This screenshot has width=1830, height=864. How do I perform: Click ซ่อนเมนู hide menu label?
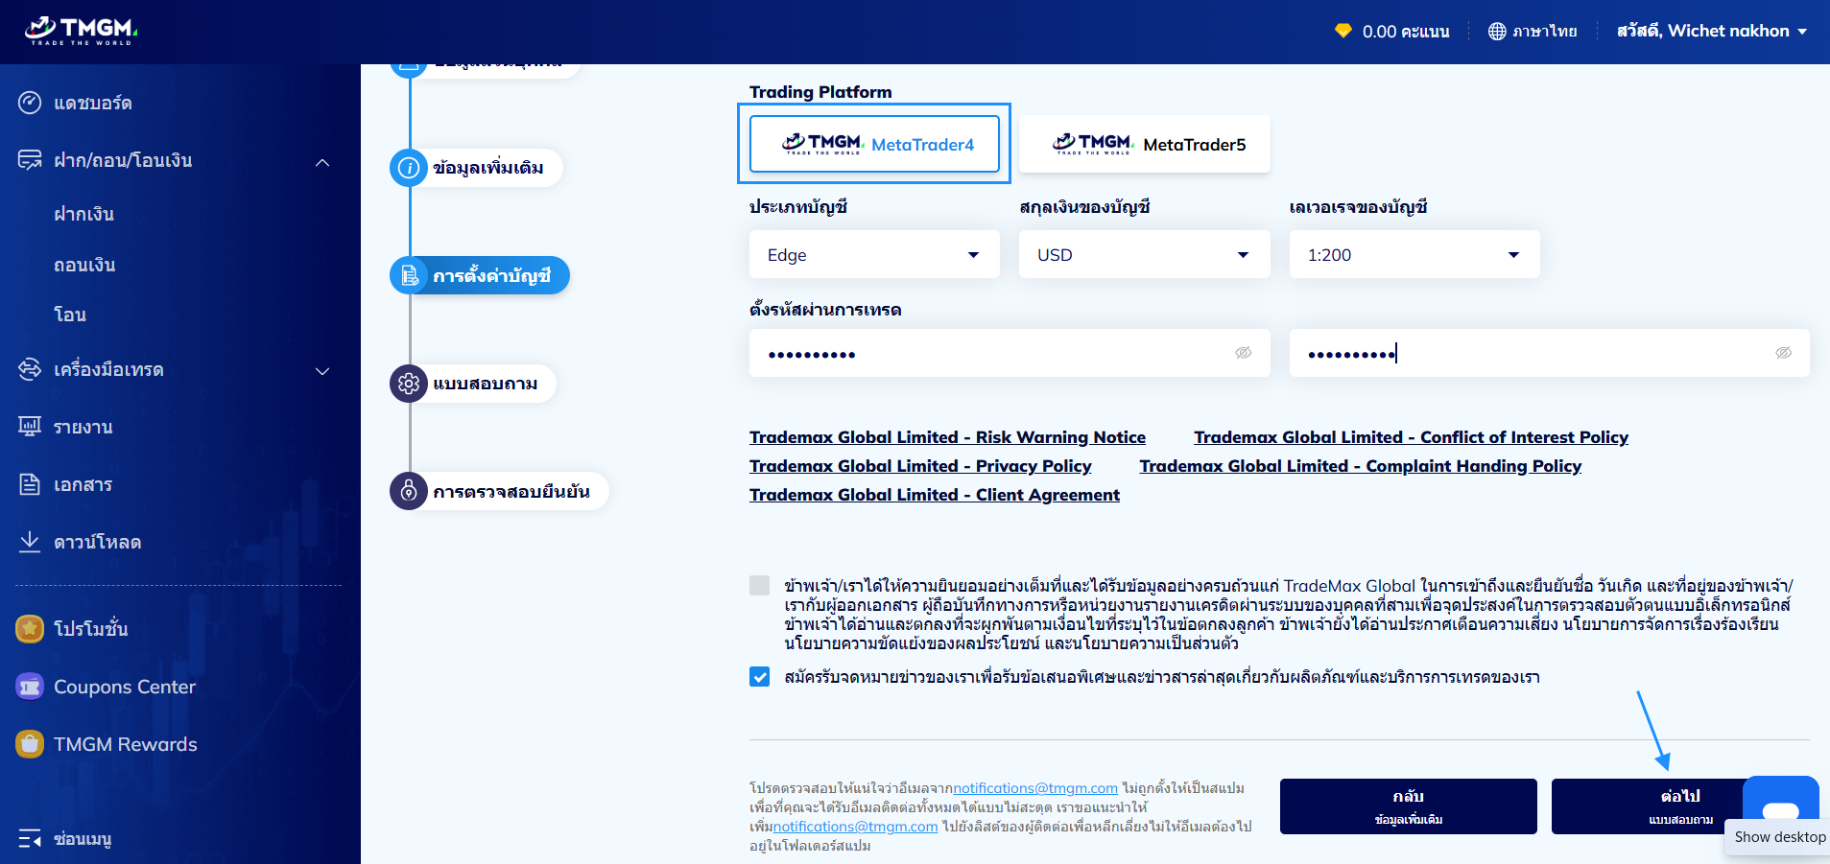point(83,839)
